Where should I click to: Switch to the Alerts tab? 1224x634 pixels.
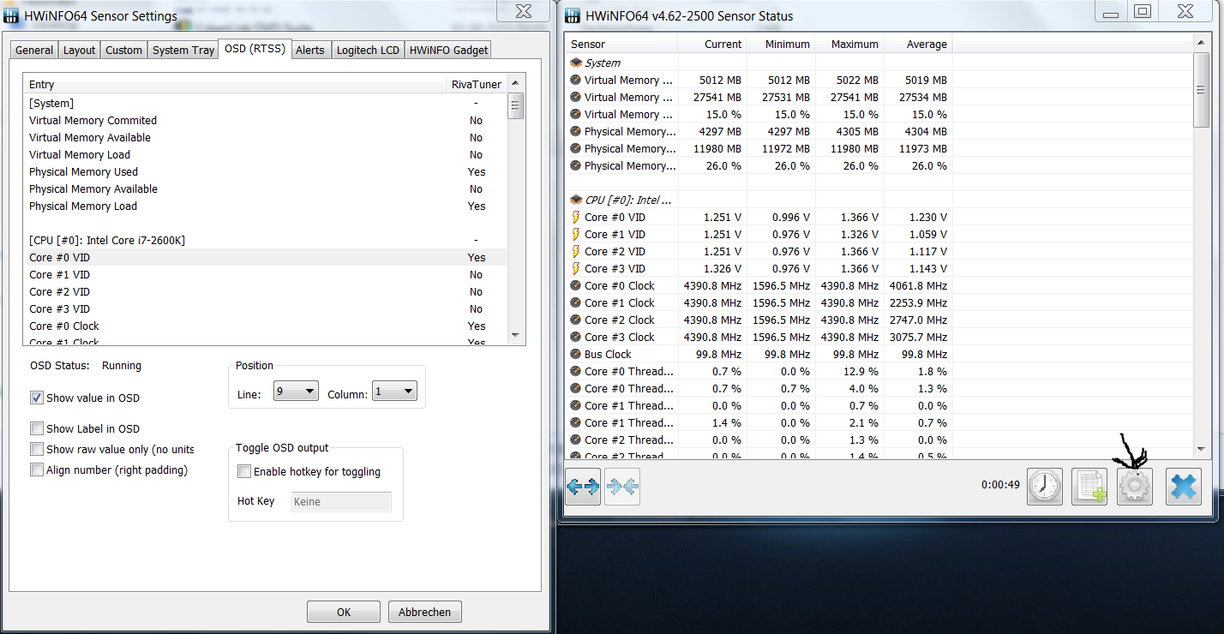(x=310, y=51)
